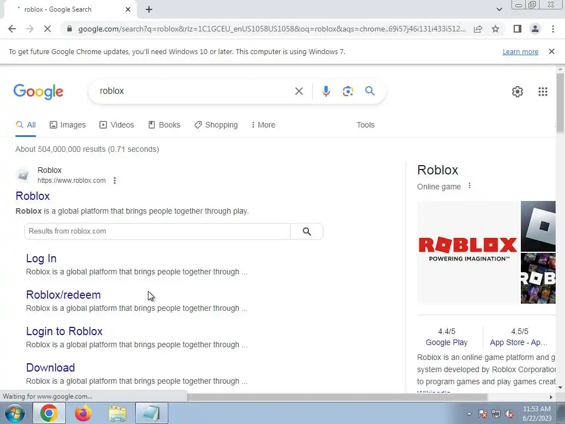Open the grey Roblox logo thumbnail
Viewport: 565px width, 424px height.
point(538,226)
